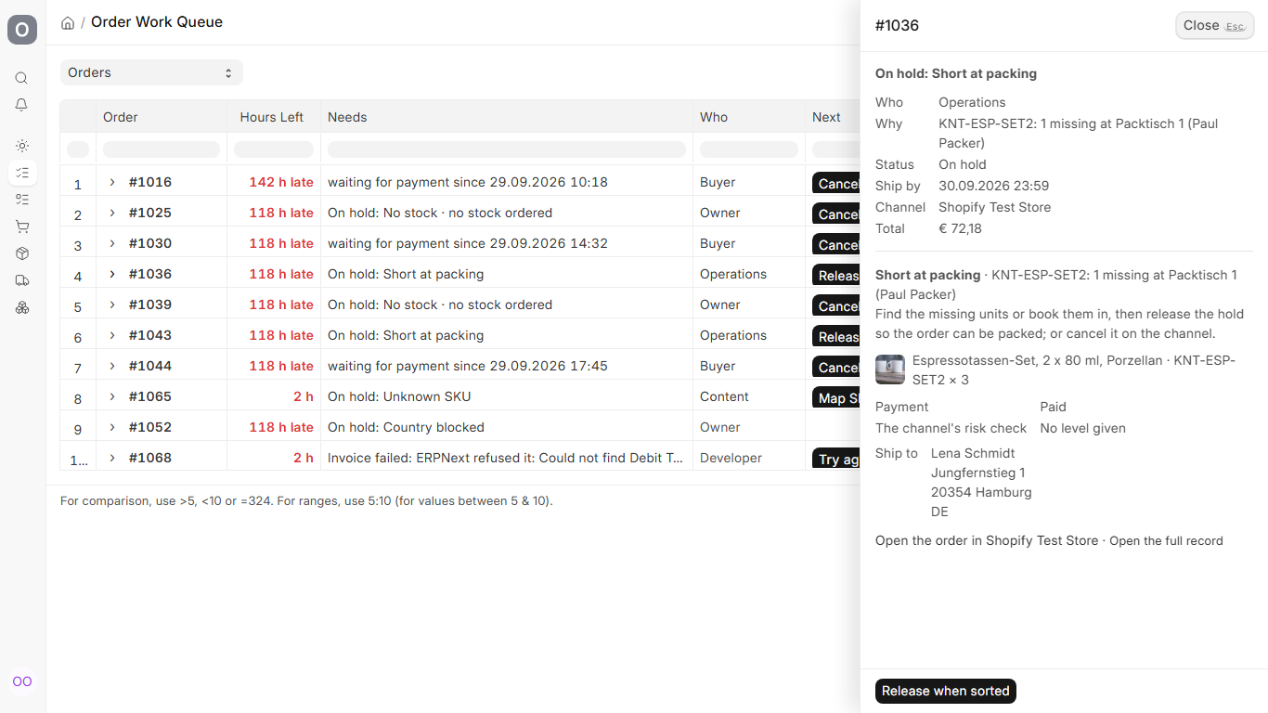Click order number #1052
The image size is (1268, 713).
(x=150, y=427)
